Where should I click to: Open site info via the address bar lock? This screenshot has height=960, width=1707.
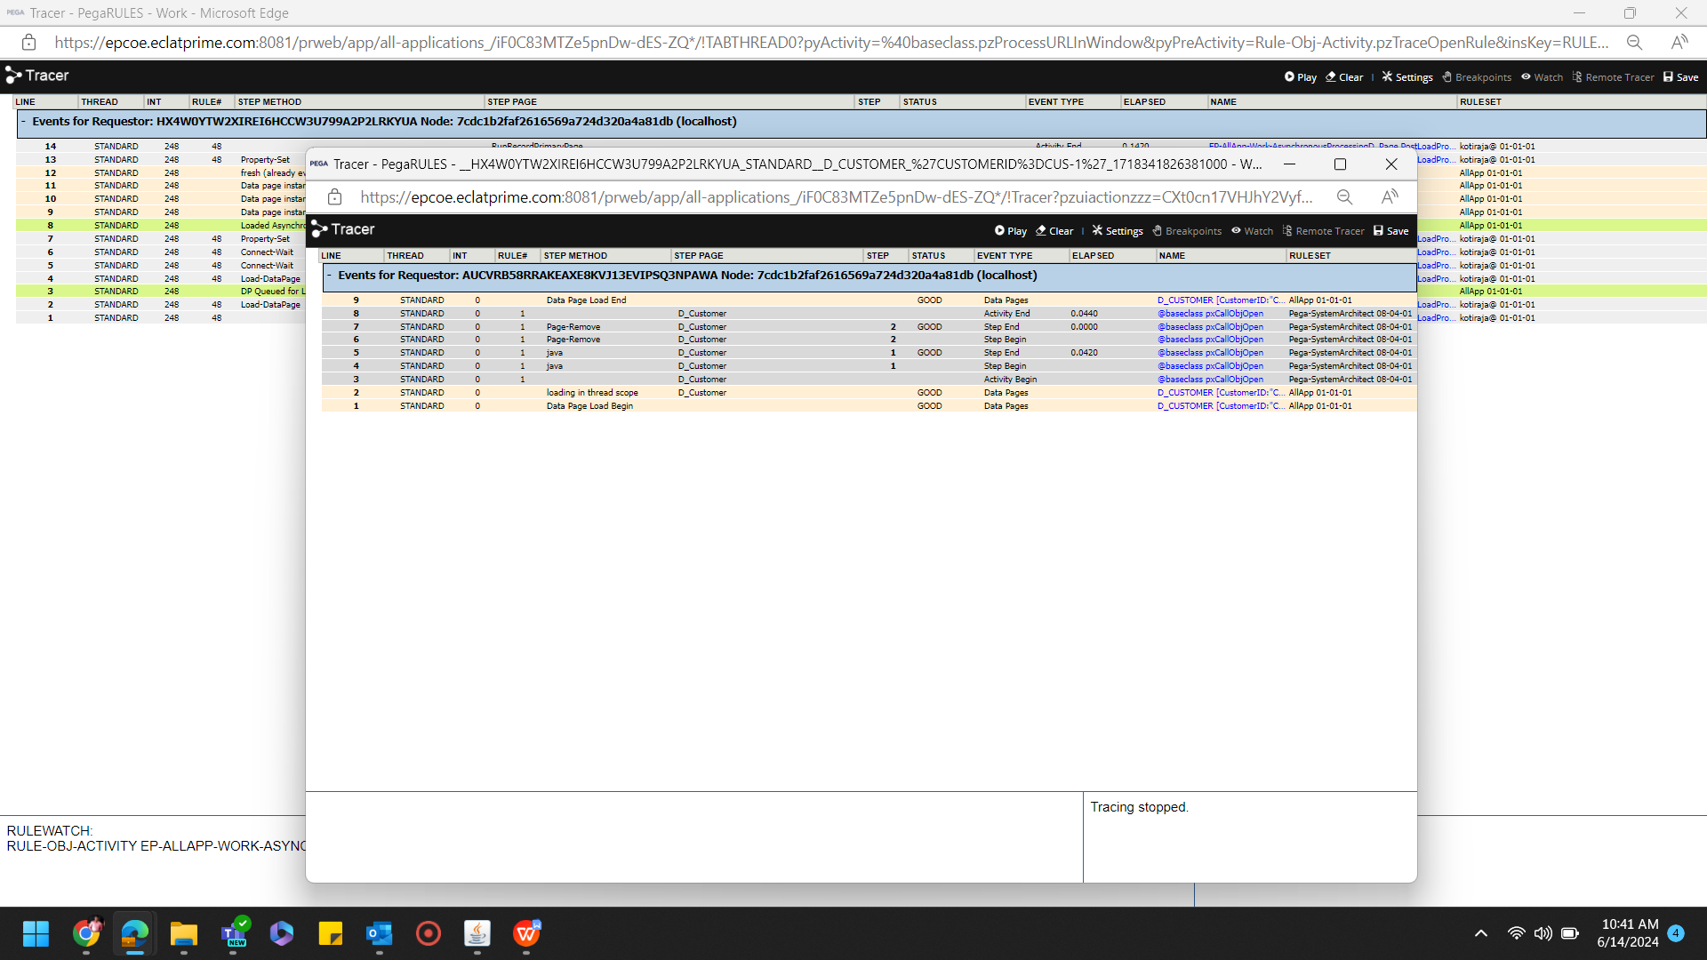[334, 197]
